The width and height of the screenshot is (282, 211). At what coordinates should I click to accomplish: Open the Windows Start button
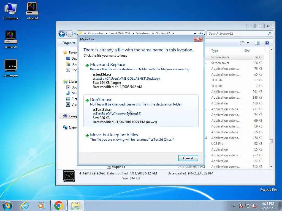pos(7,206)
